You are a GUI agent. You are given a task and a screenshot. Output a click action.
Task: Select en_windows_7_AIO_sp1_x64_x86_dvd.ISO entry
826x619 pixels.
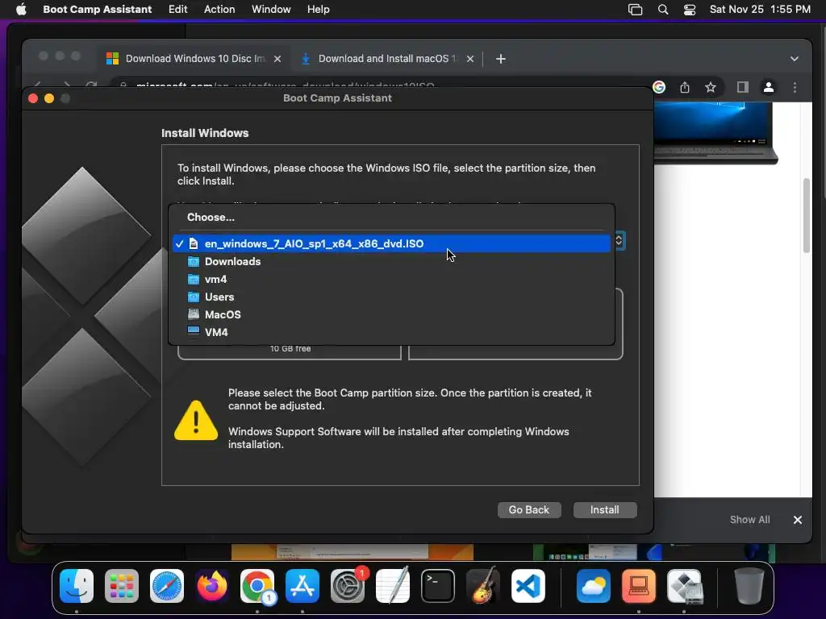[x=391, y=243]
